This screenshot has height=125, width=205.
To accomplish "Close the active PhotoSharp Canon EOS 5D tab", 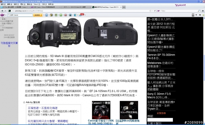I will coord(121,7).
